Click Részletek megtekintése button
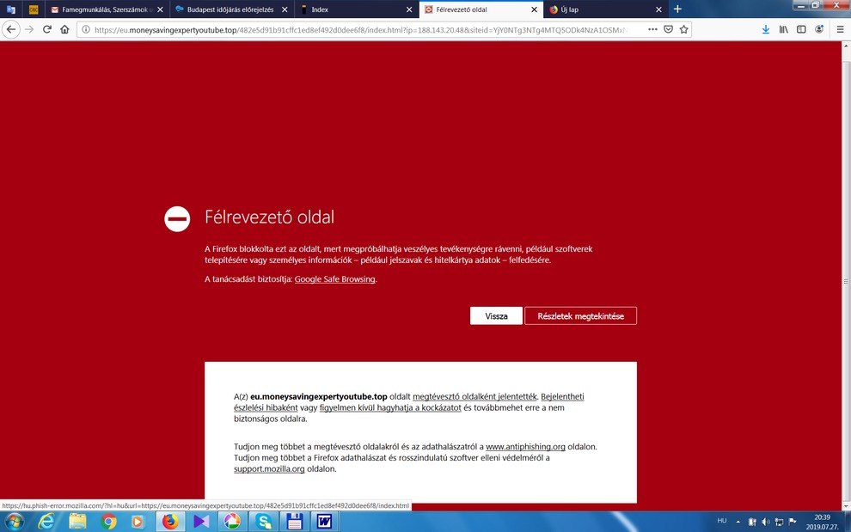This screenshot has width=851, height=532. click(580, 315)
